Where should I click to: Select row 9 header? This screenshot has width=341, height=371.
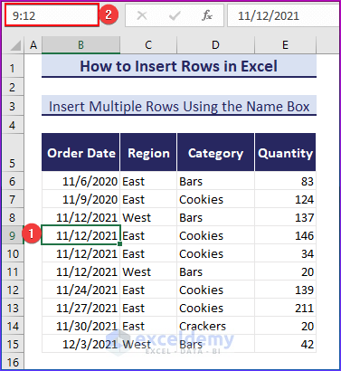13,235
